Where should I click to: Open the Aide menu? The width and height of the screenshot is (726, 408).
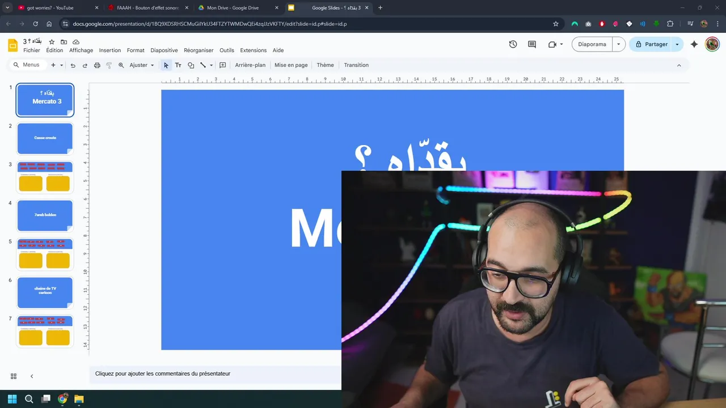pyautogui.click(x=278, y=50)
